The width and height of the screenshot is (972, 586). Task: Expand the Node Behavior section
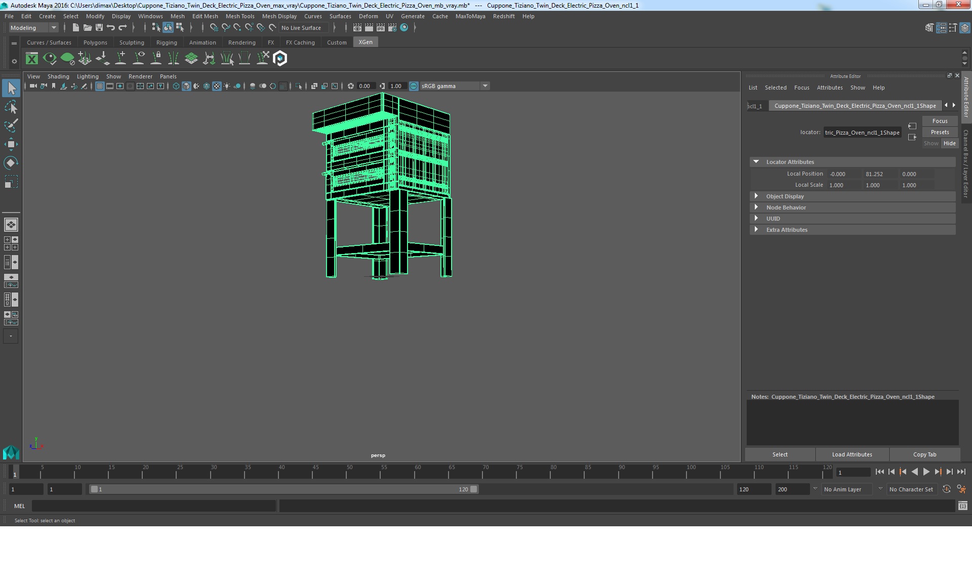tap(756, 207)
